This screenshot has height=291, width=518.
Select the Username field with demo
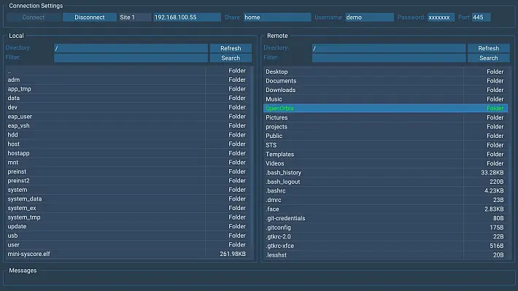click(369, 18)
